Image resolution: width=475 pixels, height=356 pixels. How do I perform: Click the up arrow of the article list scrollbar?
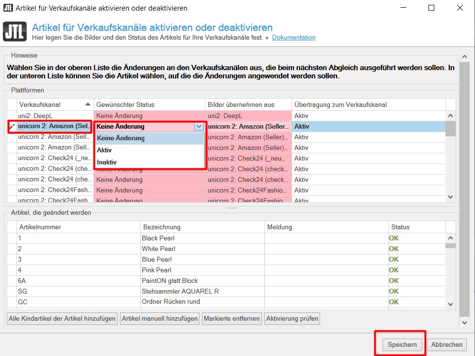click(450, 238)
